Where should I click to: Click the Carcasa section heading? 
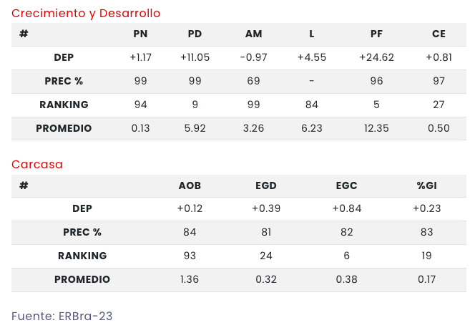click(x=37, y=165)
